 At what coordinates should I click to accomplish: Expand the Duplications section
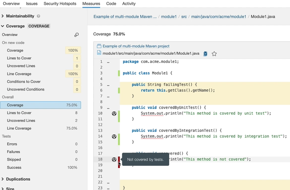[18, 179]
